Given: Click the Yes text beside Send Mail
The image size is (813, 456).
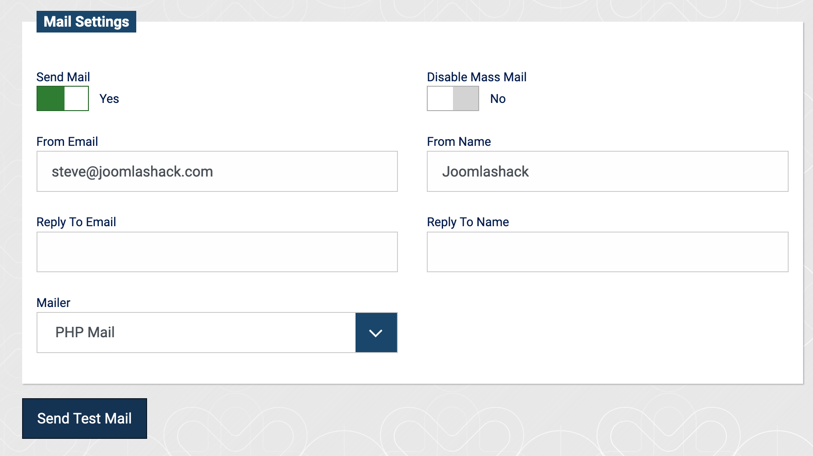Looking at the screenshot, I should [109, 99].
